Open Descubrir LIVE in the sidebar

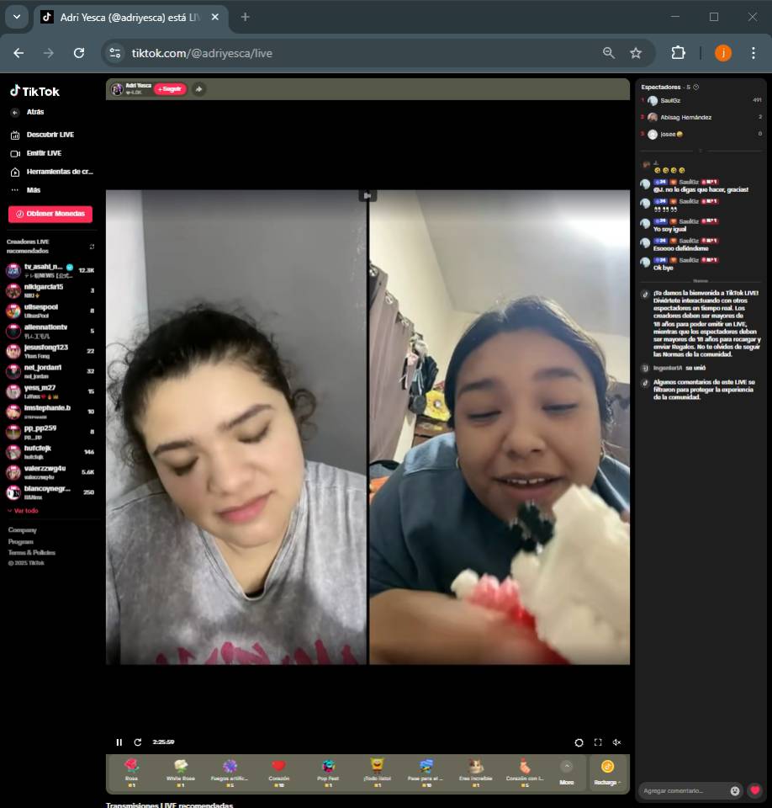50,135
